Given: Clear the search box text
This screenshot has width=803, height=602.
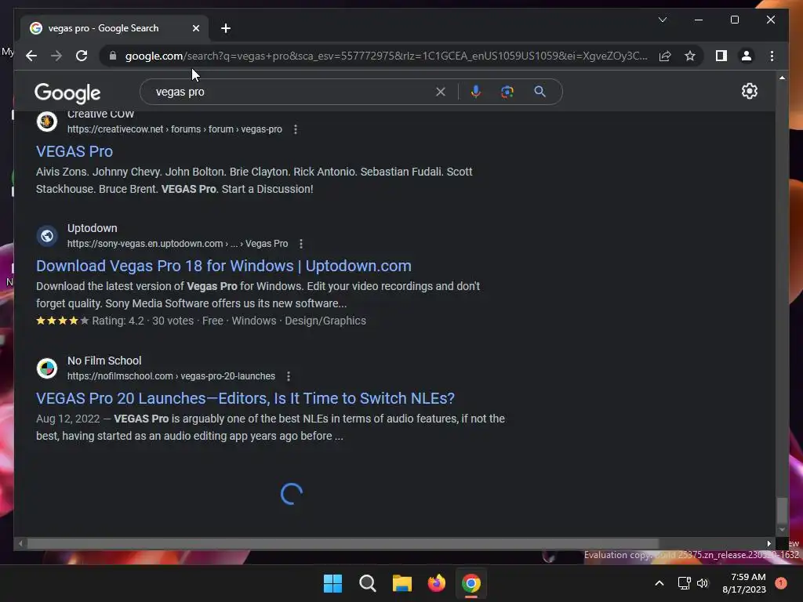Looking at the screenshot, I should pyautogui.click(x=441, y=92).
